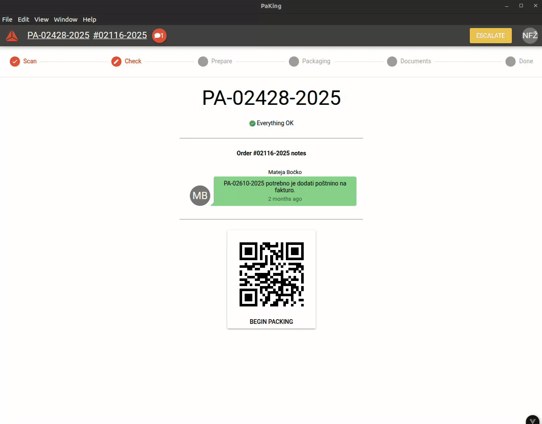
Task: Click the Scan step checkmark icon
Action: 15,62
